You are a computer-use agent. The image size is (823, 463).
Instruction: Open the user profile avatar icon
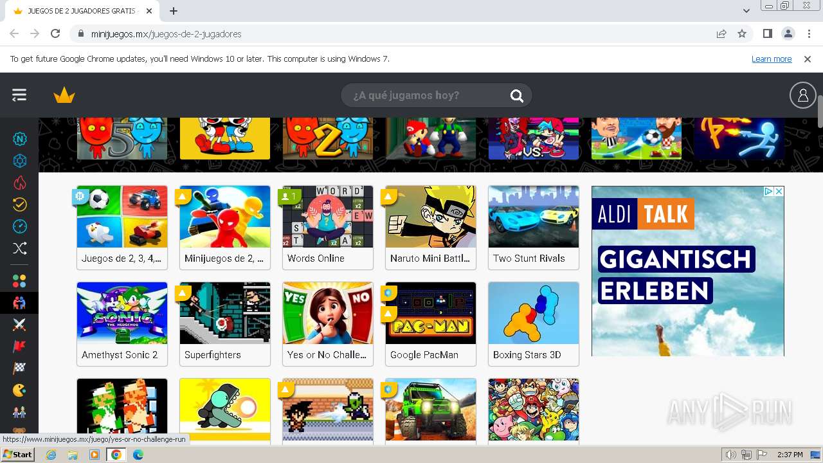pyautogui.click(x=802, y=95)
